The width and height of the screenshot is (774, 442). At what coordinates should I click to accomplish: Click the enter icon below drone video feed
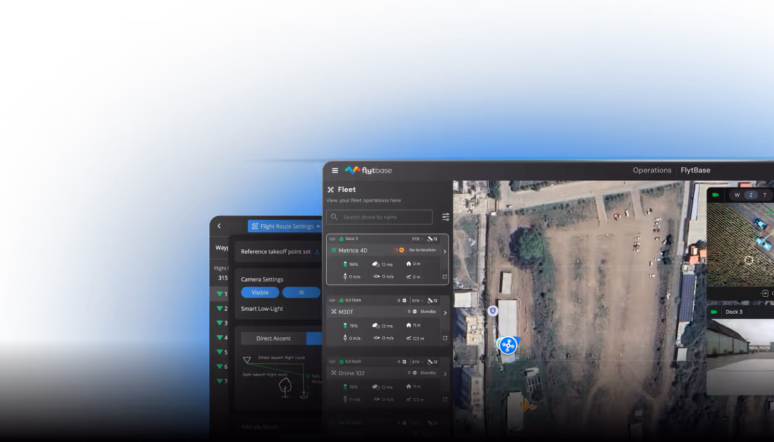(765, 294)
